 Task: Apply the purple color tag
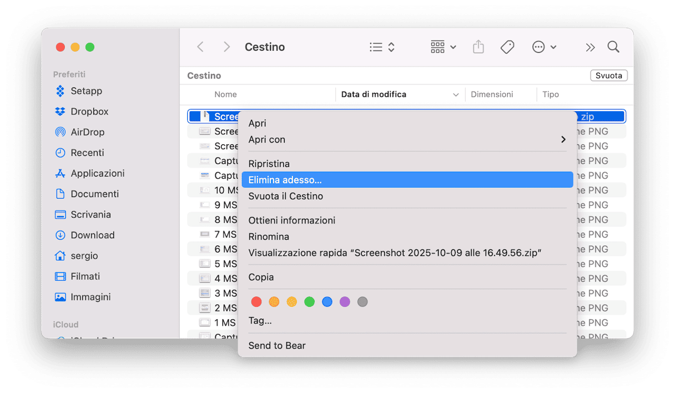345,302
